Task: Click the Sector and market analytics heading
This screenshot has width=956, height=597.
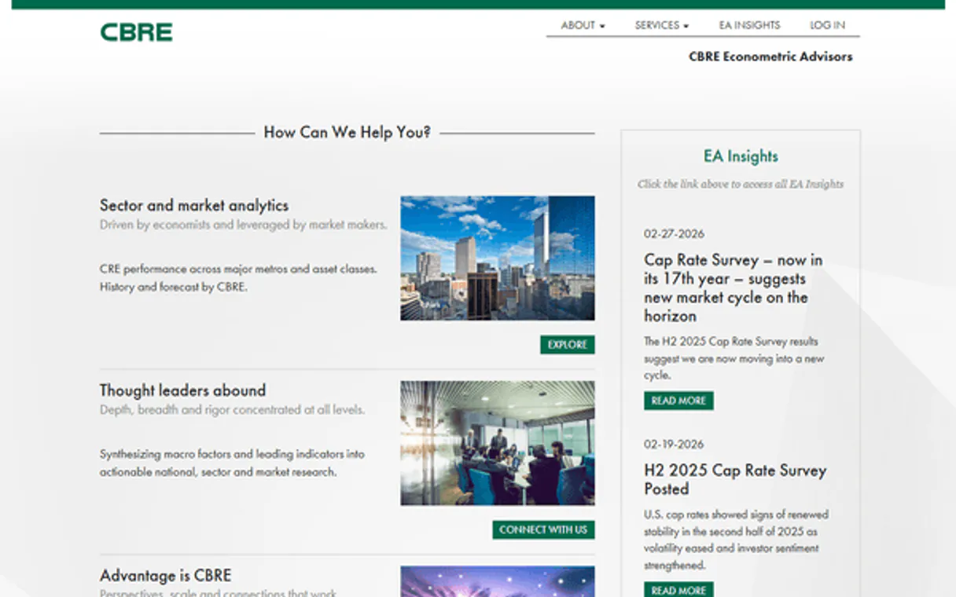Action: click(x=193, y=205)
